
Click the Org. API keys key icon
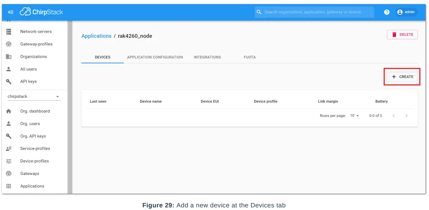click(9, 136)
